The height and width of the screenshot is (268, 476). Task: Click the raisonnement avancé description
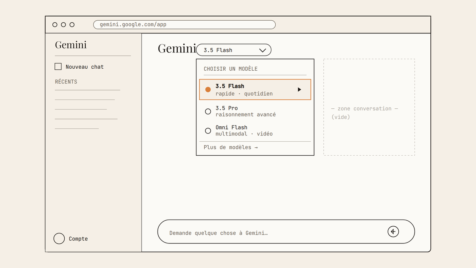point(246,114)
